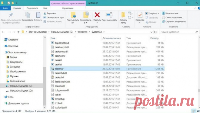Click Invert selection (Обратить выделение)
This screenshot has height=113, width=200.
pos(174,22)
